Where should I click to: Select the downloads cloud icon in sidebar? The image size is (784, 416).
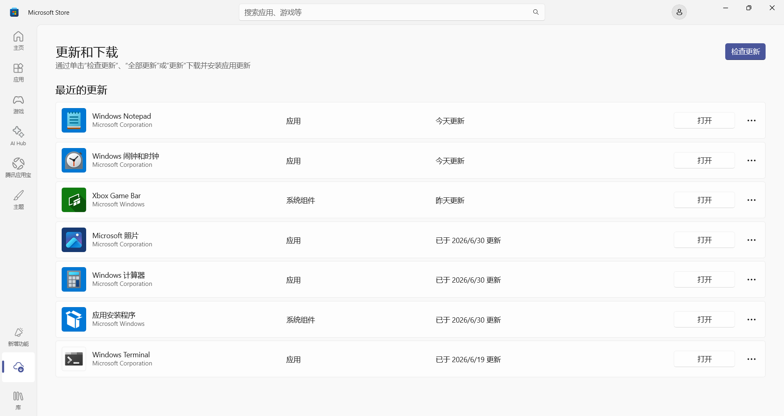click(18, 367)
